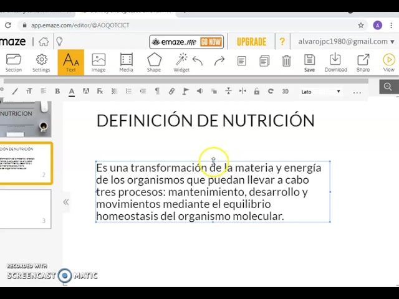The width and height of the screenshot is (399, 299).
Task: Click the zoom magnifier button
Action: coord(388,87)
